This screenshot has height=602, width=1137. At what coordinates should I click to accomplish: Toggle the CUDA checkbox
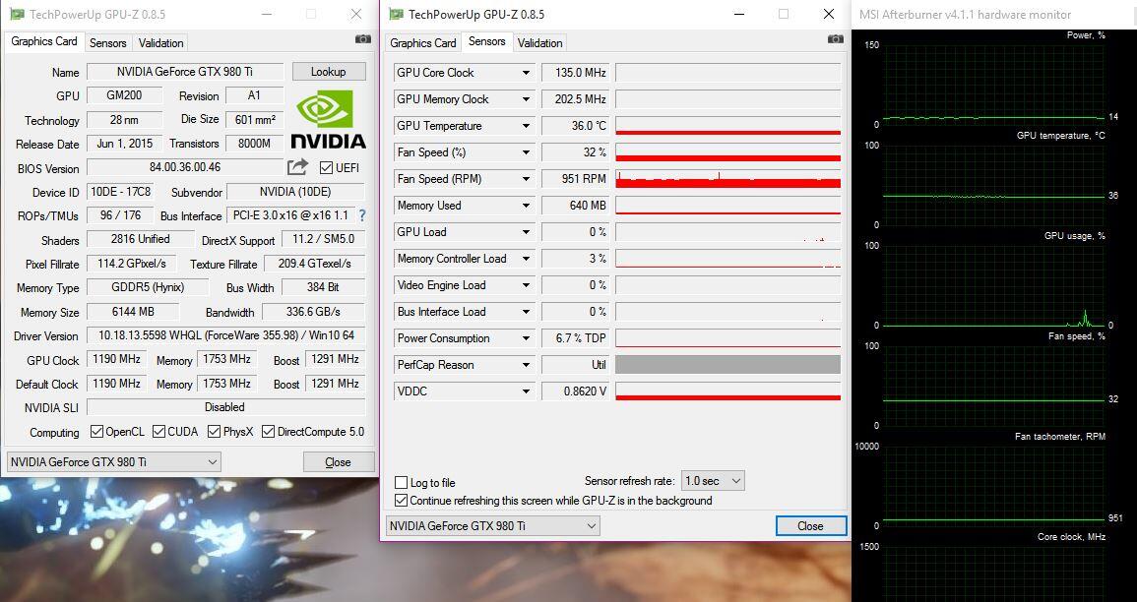click(x=158, y=431)
